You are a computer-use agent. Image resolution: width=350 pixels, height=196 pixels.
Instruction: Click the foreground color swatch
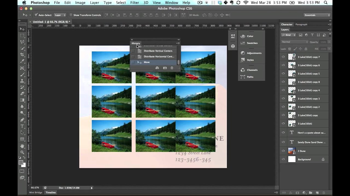(x=21, y=163)
